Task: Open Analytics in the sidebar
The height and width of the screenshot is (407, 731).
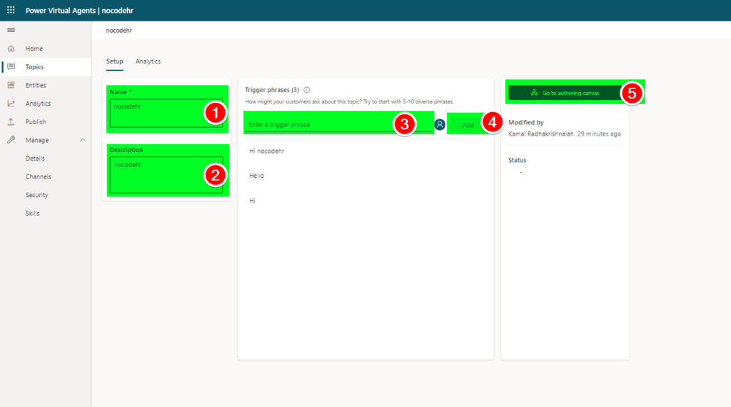Action: (45, 104)
